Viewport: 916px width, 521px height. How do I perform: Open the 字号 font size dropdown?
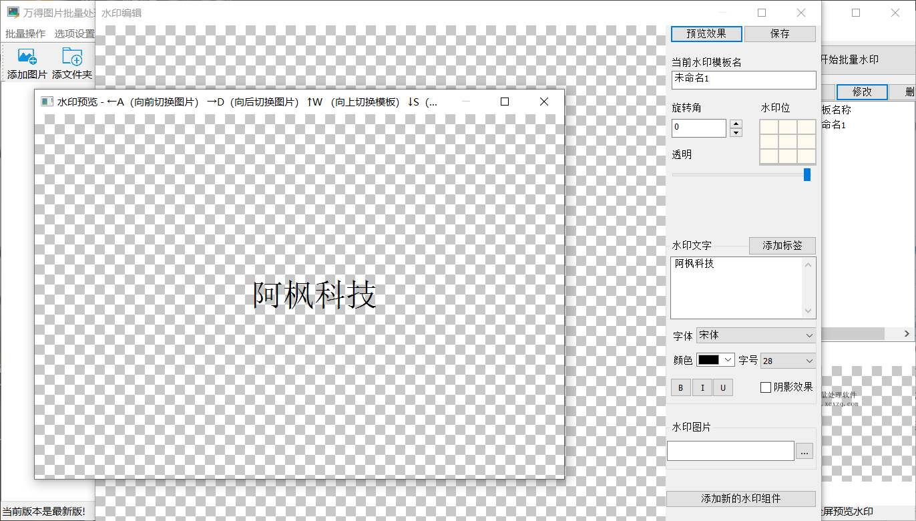(788, 361)
